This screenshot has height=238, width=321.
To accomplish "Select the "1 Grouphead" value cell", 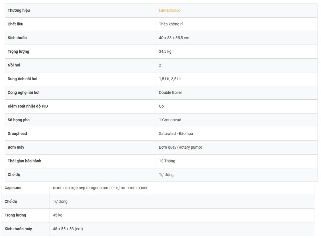I will pyautogui.click(x=170, y=120).
